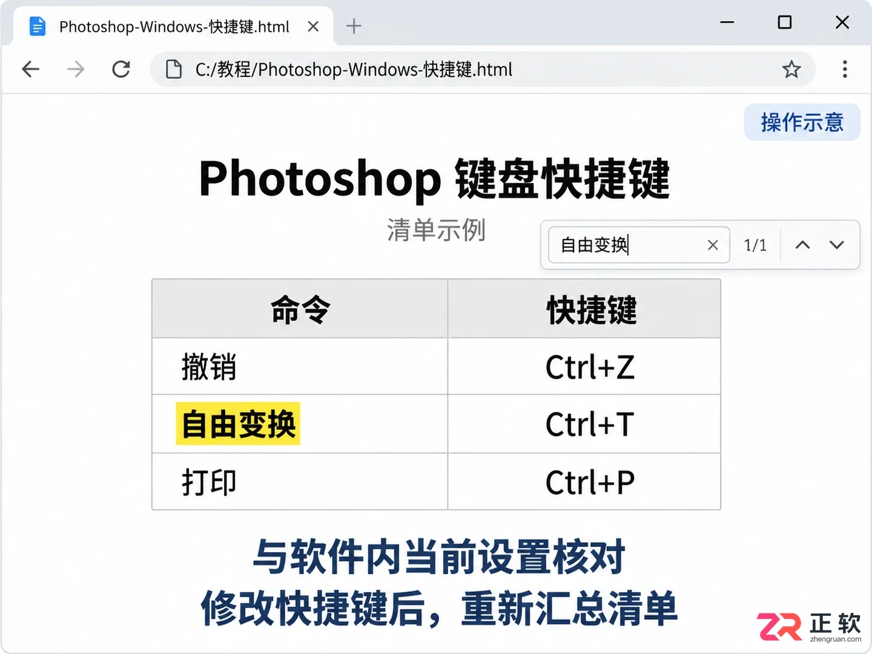Reload the page with the refresh icon
Screen dimensions: 872x654
coord(121,69)
